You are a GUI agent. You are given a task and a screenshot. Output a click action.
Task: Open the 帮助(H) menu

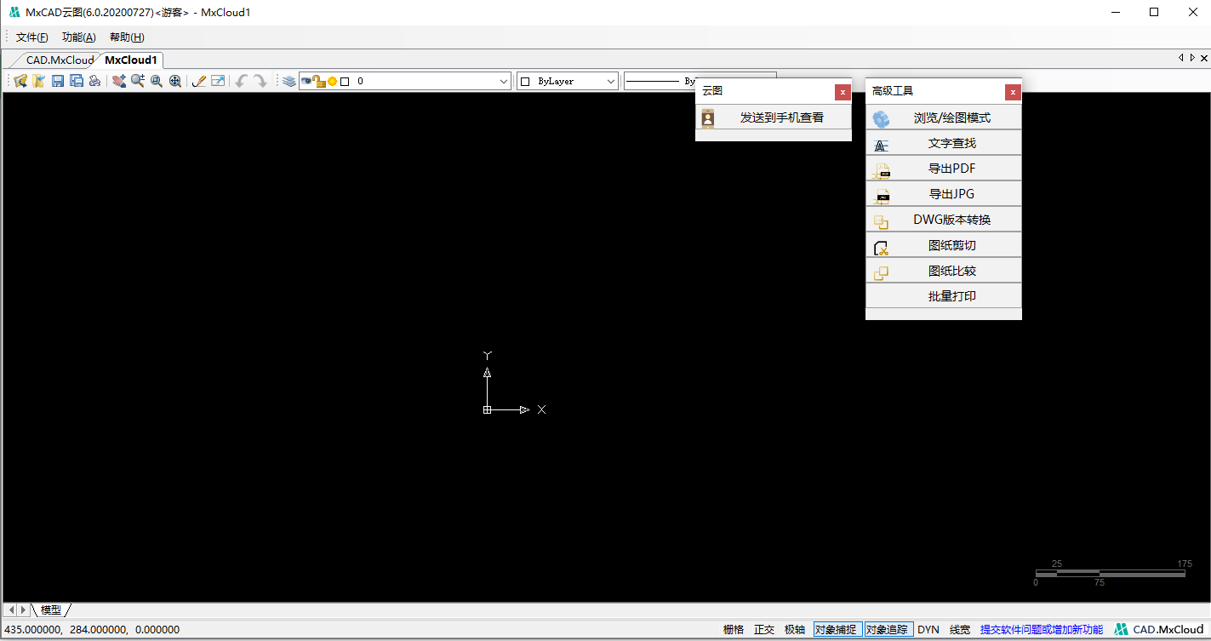pos(127,37)
